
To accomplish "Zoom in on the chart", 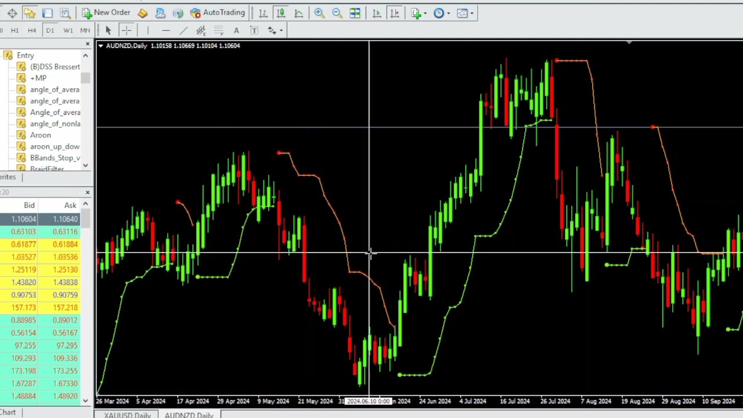I will pyautogui.click(x=319, y=12).
